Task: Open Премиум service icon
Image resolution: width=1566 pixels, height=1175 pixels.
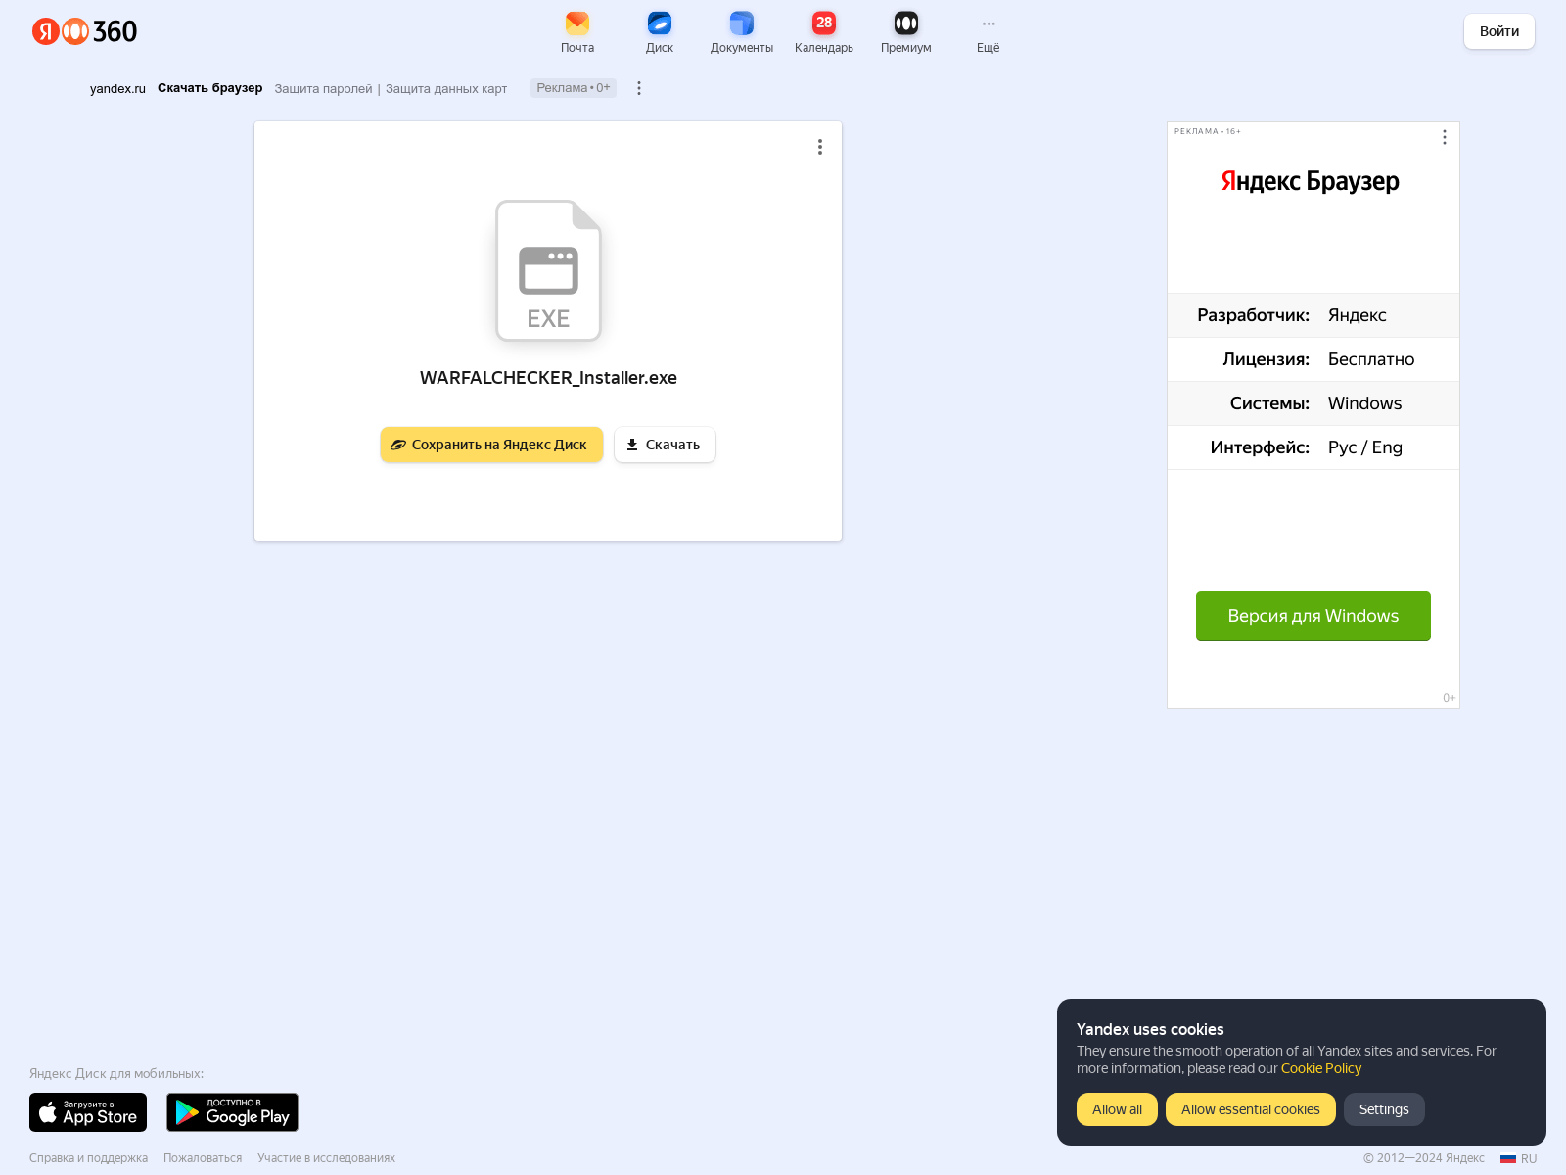Action: 906,32
